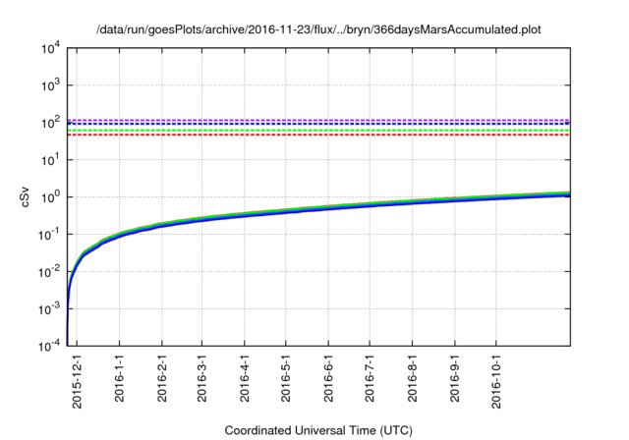Click the 2016-6-1 date label
Viewport: 629px width, 440px height.
(x=328, y=377)
